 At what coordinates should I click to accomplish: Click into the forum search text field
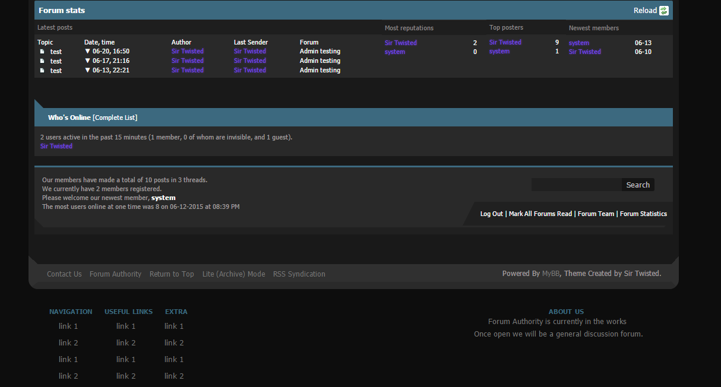(x=576, y=185)
